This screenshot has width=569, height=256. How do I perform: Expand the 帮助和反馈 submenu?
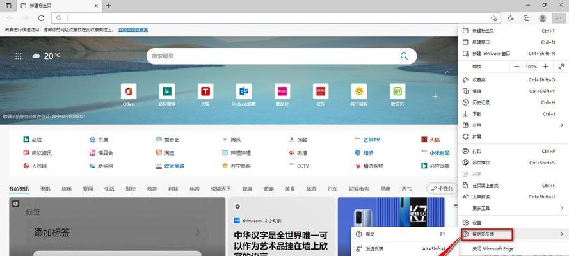pyautogui.click(x=561, y=234)
